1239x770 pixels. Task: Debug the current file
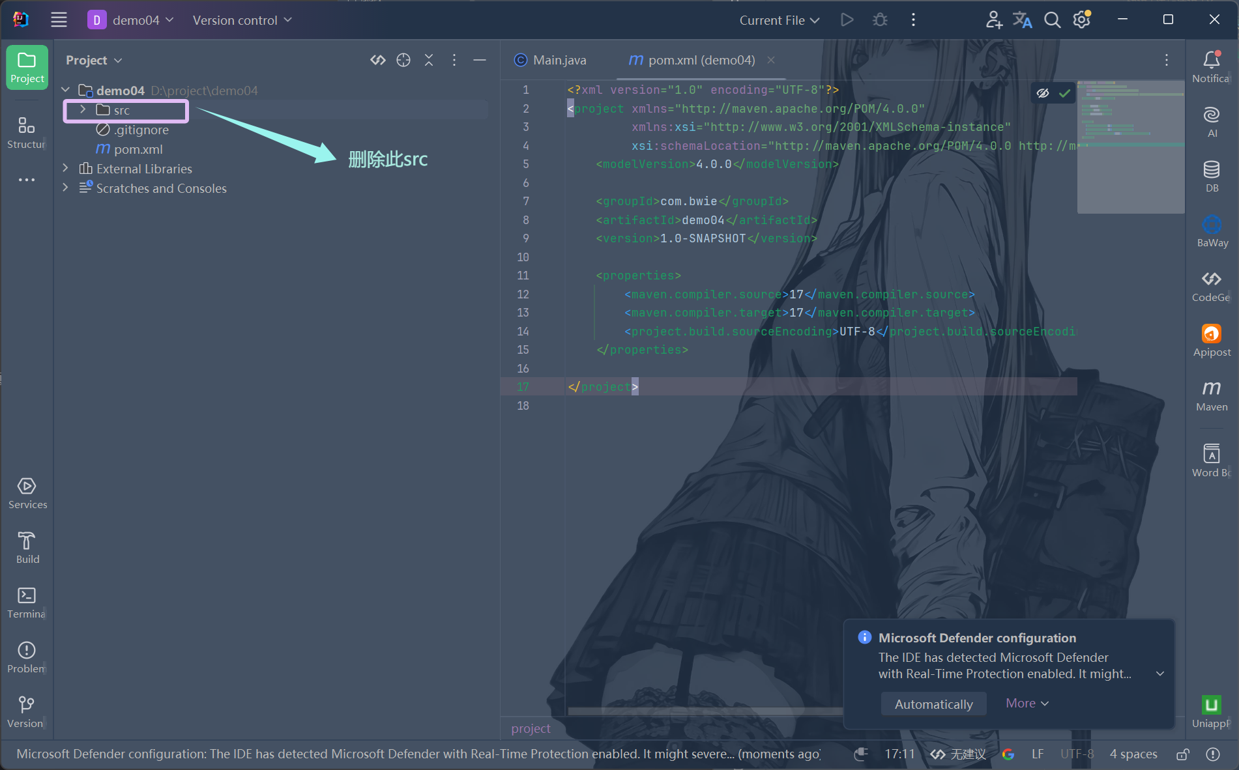tap(880, 20)
